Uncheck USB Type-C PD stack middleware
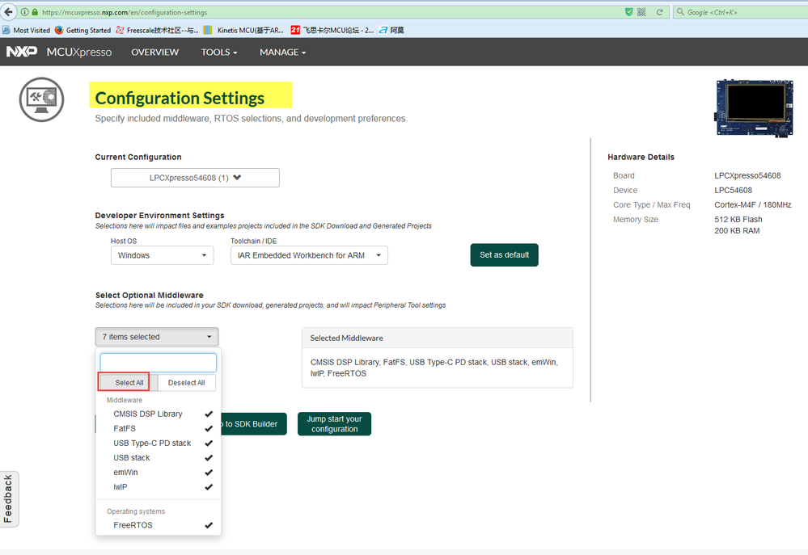The height and width of the screenshot is (555, 808). click(159, 444)
